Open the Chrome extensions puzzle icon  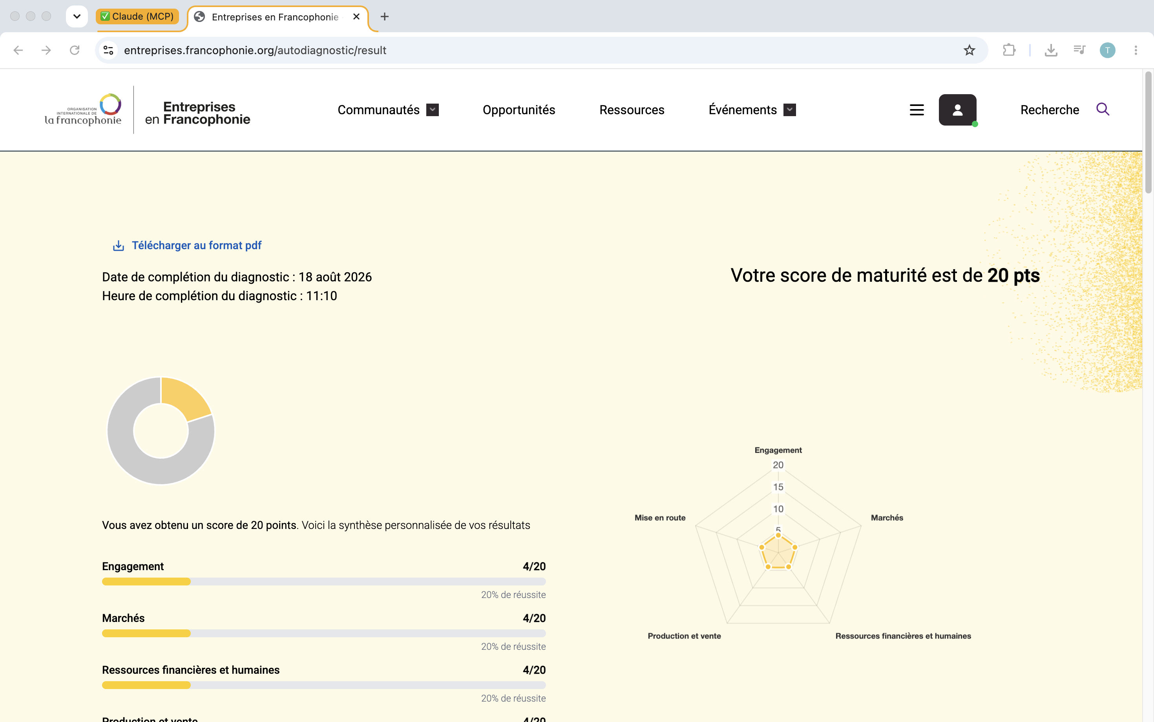pos(1009,50)
